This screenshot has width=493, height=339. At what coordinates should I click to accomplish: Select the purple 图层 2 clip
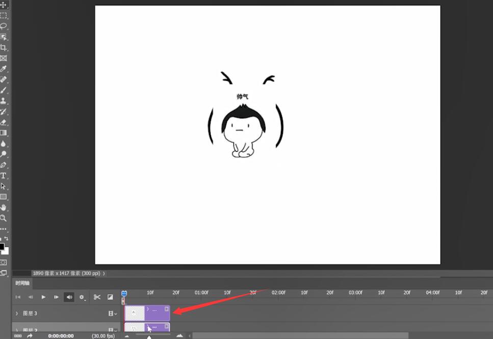click(147, 327)
